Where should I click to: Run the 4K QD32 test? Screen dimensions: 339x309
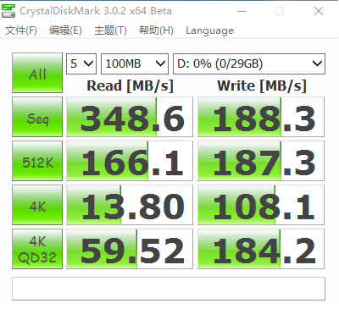coord(37,249)
